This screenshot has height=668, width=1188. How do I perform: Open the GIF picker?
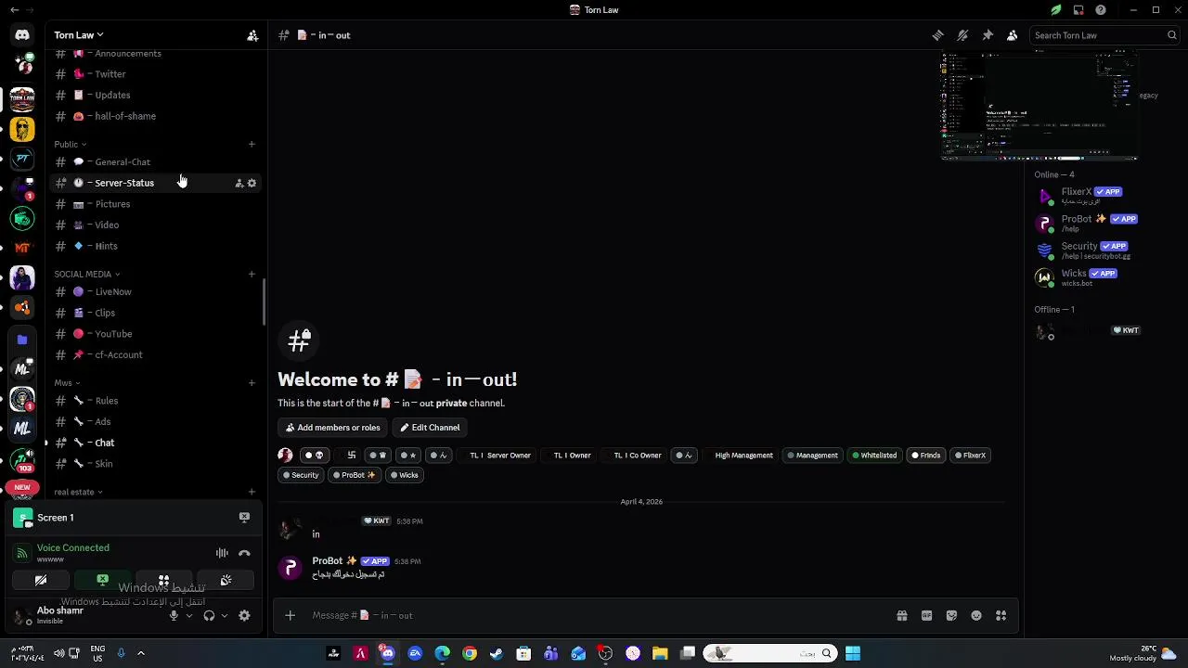point(926,615)
